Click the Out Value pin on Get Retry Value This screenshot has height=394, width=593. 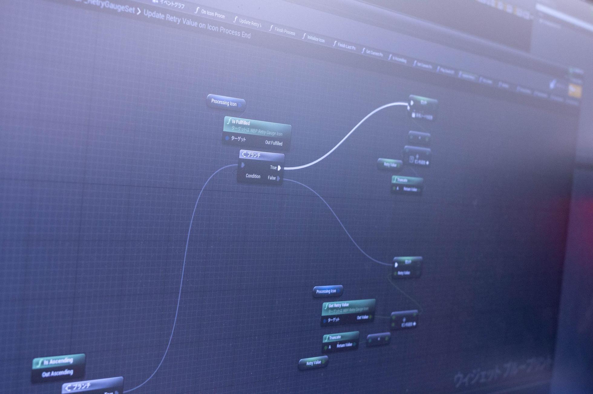(371, 317)
